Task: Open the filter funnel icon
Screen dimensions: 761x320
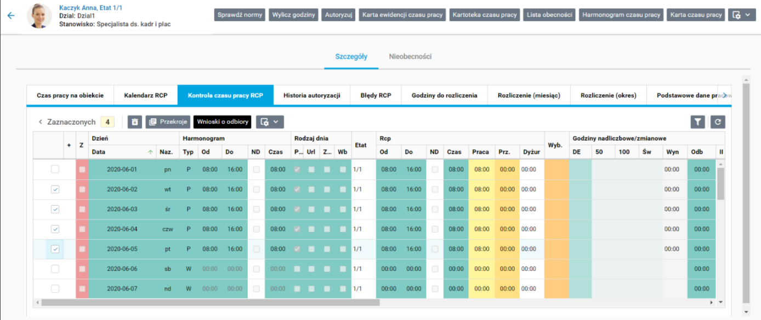Action: (x=697, y=123)
